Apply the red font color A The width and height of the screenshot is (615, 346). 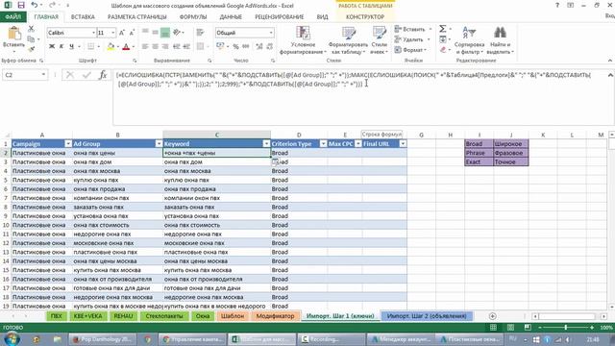126,47
